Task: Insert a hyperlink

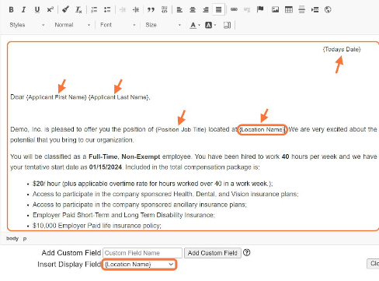Action: point(234,10)
